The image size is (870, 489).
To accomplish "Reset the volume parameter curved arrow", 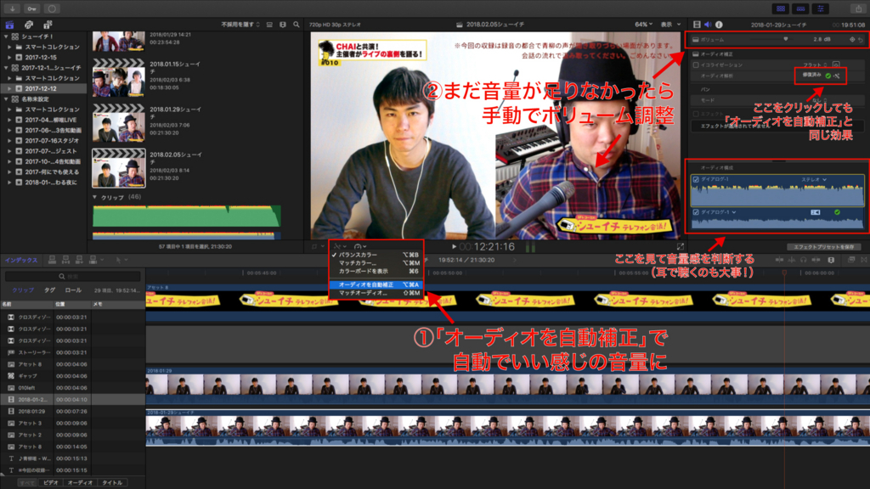I will (861, 40).
